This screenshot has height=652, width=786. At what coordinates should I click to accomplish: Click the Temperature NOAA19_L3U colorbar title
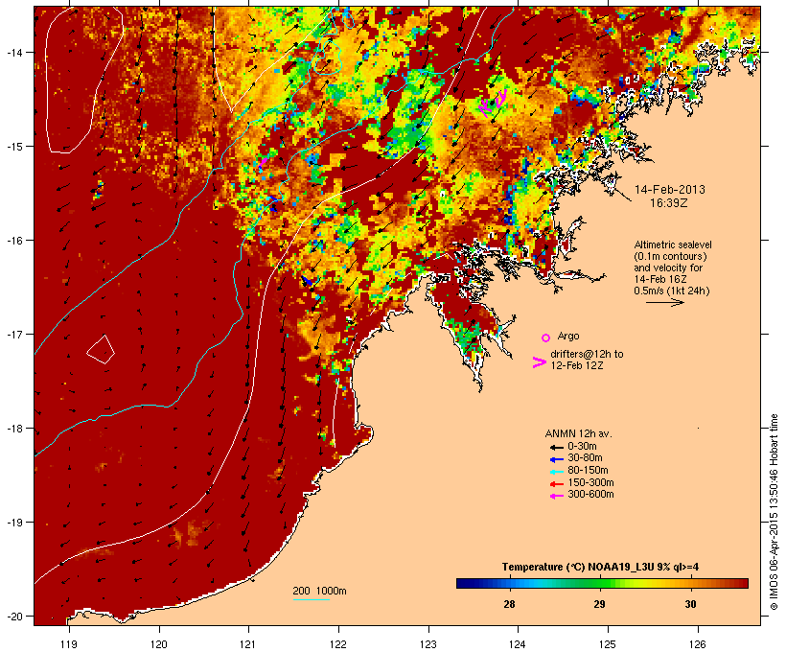pyautogui.click(x=600, y=568)
